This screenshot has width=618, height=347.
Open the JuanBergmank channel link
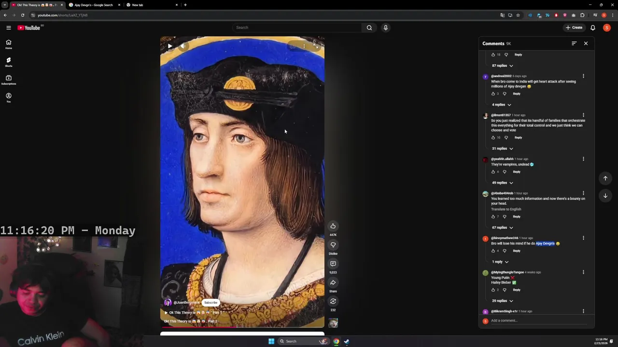186,303
